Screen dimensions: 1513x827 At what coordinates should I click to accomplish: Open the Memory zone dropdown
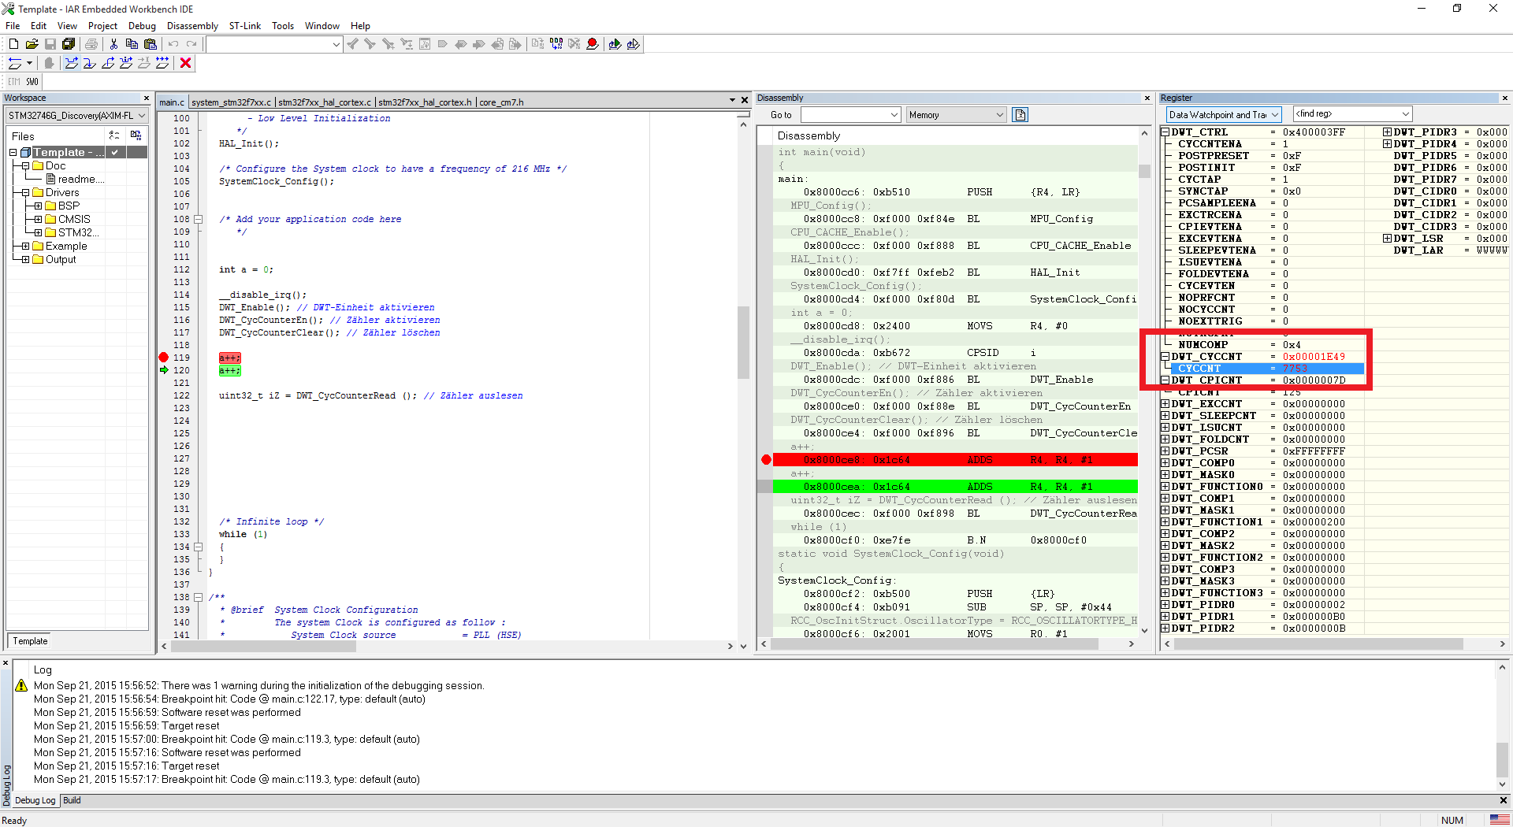point(956,115)
